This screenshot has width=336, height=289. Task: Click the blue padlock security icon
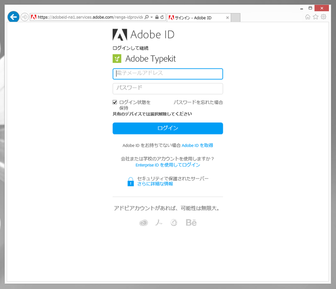[x=130, y=182]
